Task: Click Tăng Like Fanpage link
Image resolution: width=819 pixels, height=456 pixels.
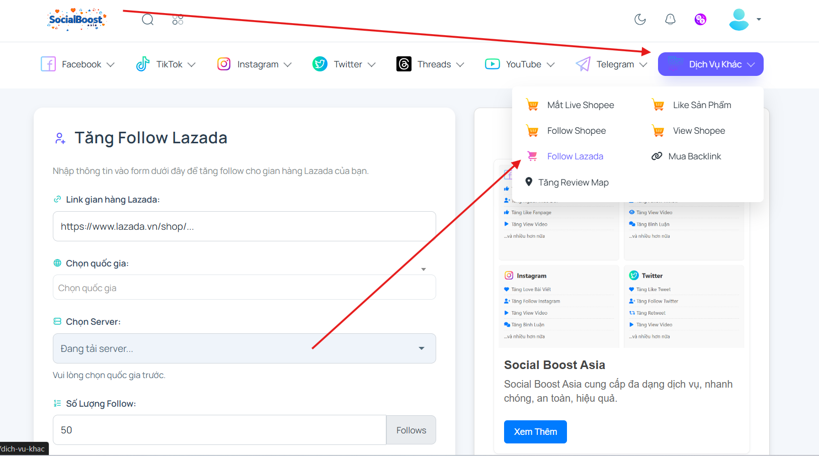Action: click(x=531, y=213)
